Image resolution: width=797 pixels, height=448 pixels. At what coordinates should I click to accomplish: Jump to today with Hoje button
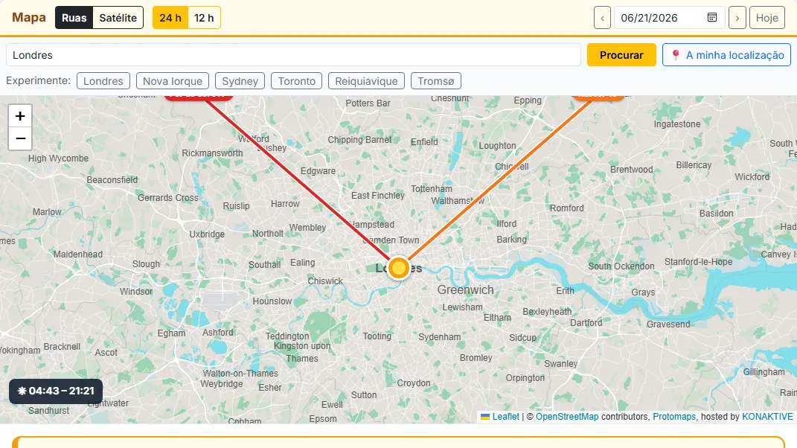[x=767, y=18]
